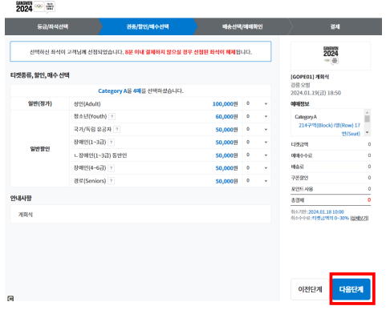Click the 일반할인 row header
This screenshot has width=390, height=314.
(x=40, y=149)
